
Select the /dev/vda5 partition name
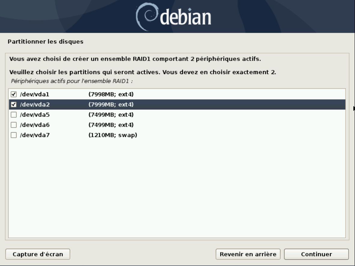[x=34, y=115]
